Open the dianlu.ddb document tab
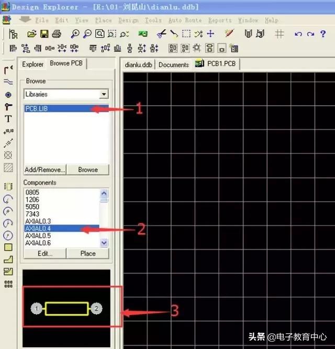 pyautogui.click(x=138, y=65)
